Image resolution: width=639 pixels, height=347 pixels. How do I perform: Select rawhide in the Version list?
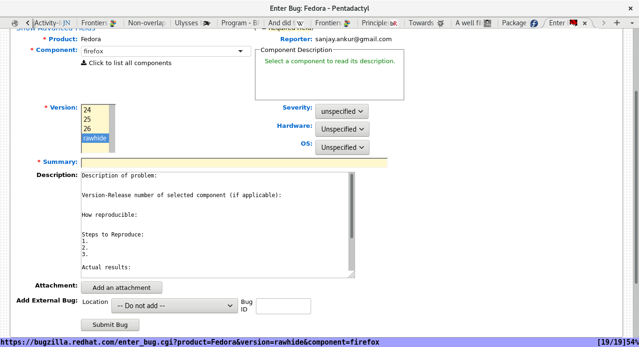(x=95, y=138)
